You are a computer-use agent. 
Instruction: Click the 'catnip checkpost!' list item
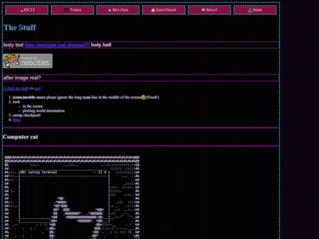tap(27, 115)
